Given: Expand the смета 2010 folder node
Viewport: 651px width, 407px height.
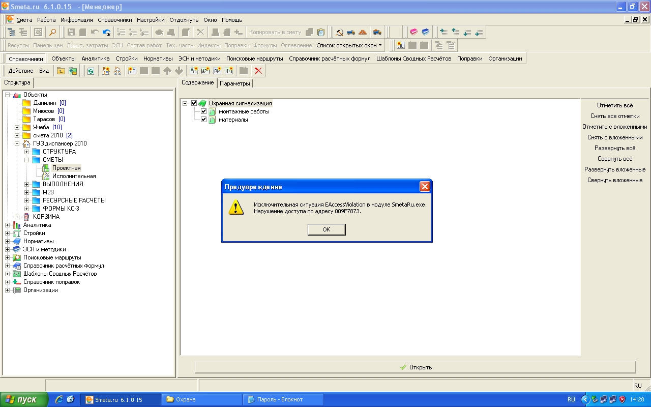Looking at the screenshot, I should [17, 135].
